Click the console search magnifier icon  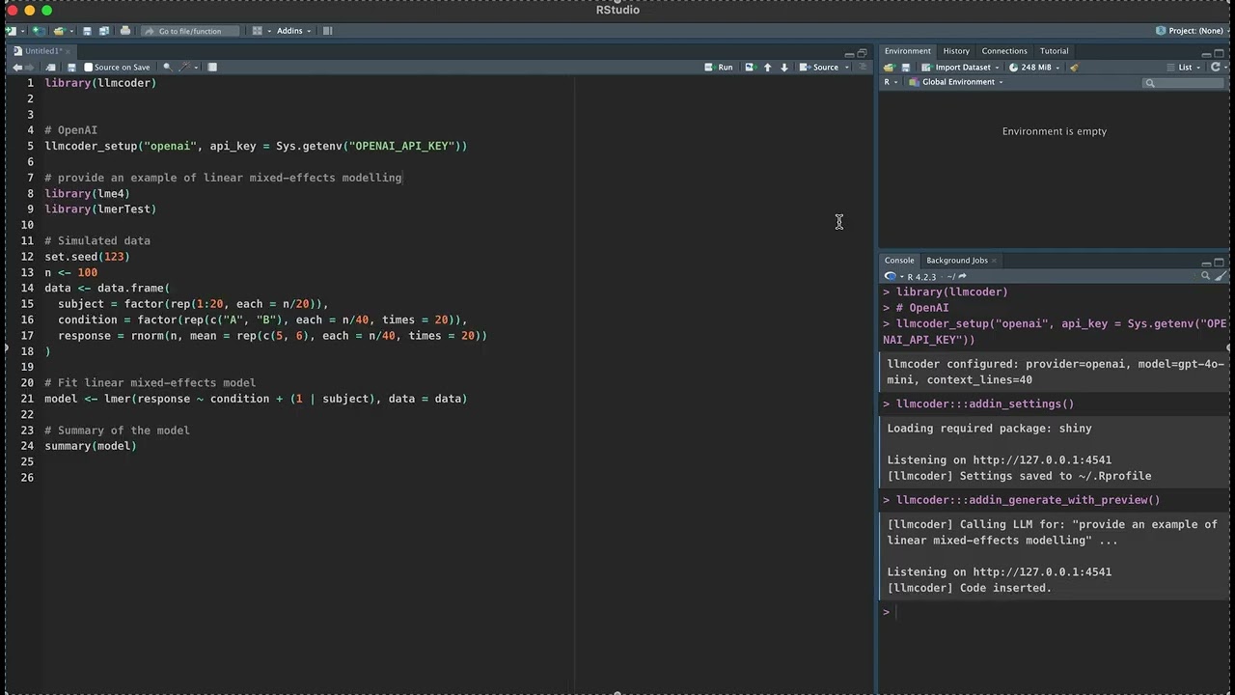(1205, 276)
